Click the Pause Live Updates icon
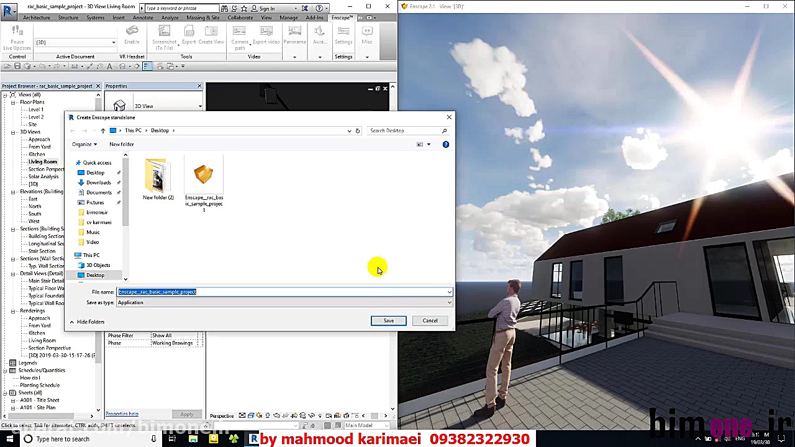This screenshot has width=795, height=447. pyautogui.click(x=17, y=31)
